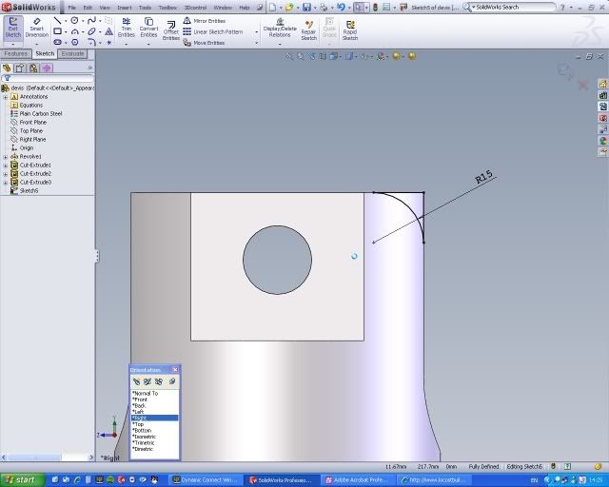Expand the Cut-Extrude2 feature node
This screenshot has width=609, height=487.
tap(6, 173)
